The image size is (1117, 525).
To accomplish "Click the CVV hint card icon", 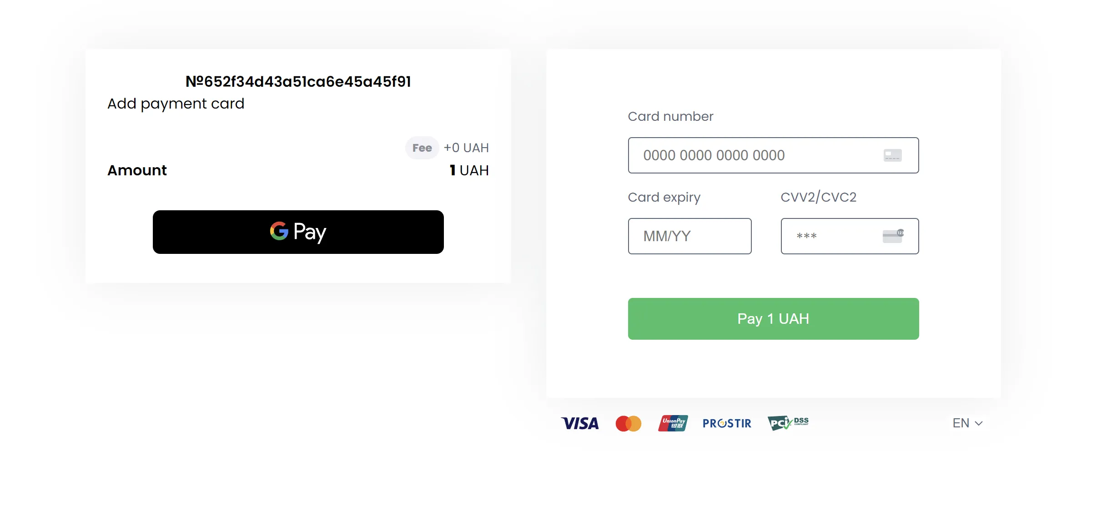I will pos(893,236).
